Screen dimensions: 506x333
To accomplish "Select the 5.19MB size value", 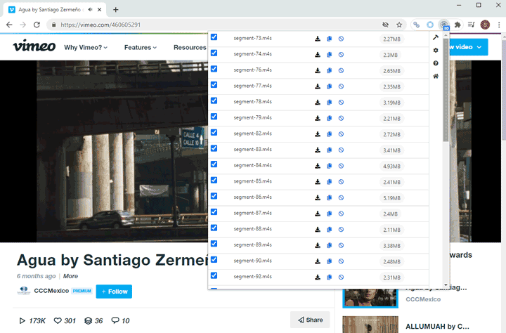I will coord(391,198).
